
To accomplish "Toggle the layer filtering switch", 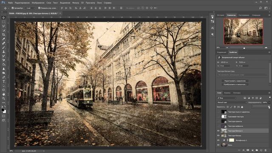I will pos(270,97).
